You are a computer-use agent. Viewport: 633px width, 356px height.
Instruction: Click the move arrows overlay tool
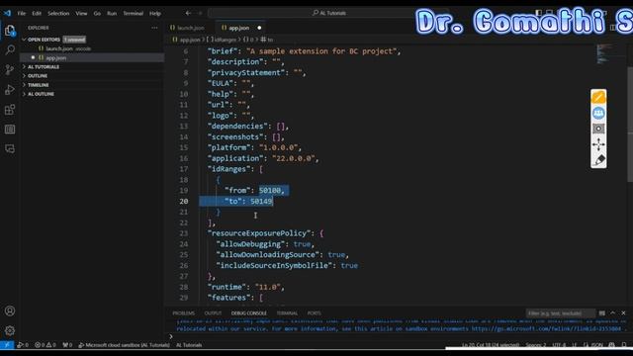(x=598, y=144)
